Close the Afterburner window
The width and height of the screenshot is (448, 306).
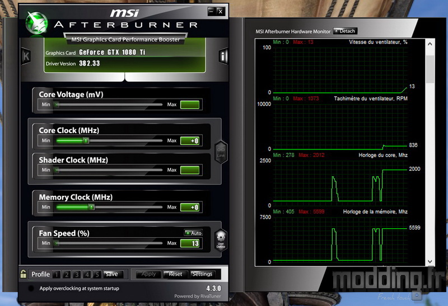tap(220, 11)
